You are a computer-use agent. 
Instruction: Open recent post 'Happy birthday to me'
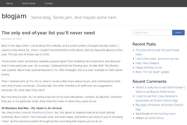[149, 67]
